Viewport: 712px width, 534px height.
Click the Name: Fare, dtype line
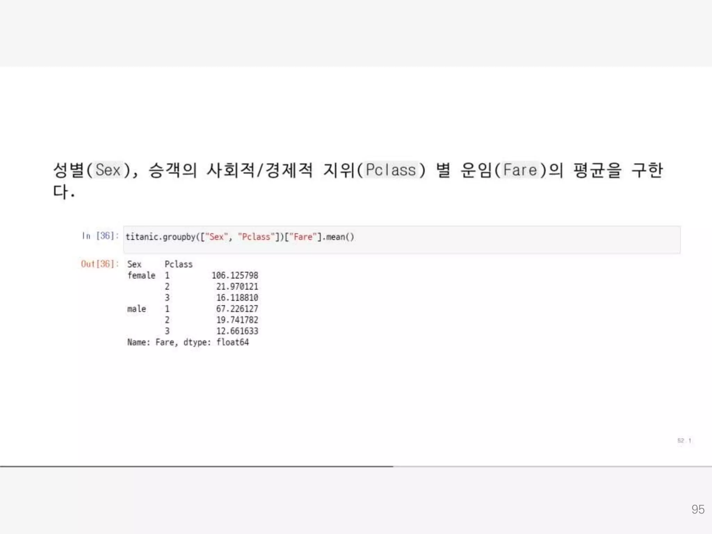pos(188,342)
